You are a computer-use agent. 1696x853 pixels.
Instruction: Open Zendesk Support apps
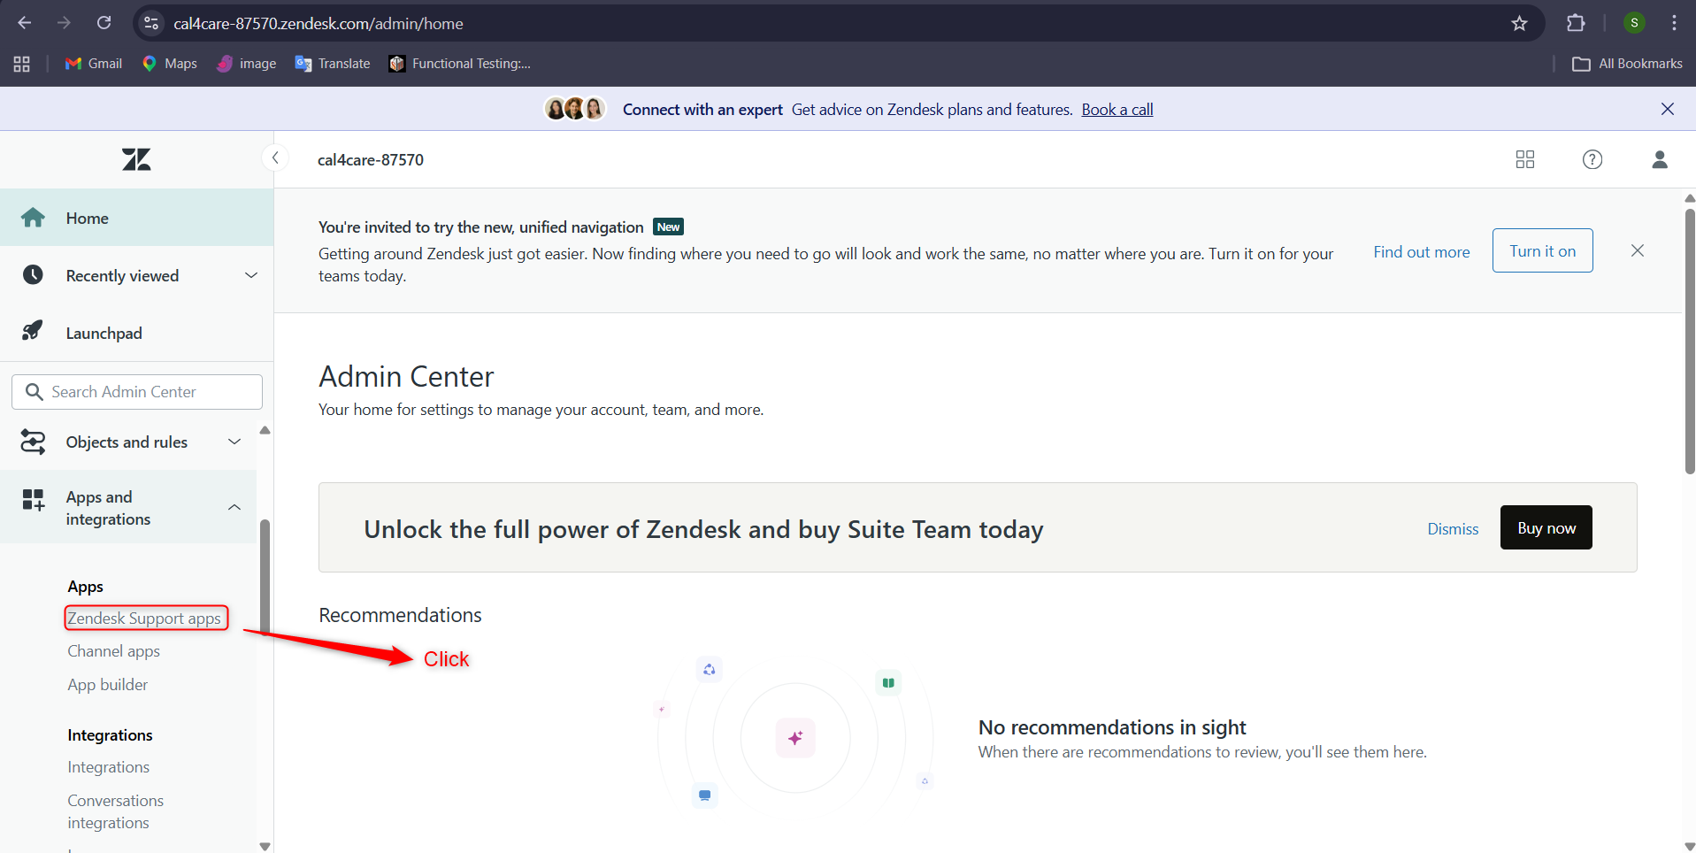(x=145, y=618)
